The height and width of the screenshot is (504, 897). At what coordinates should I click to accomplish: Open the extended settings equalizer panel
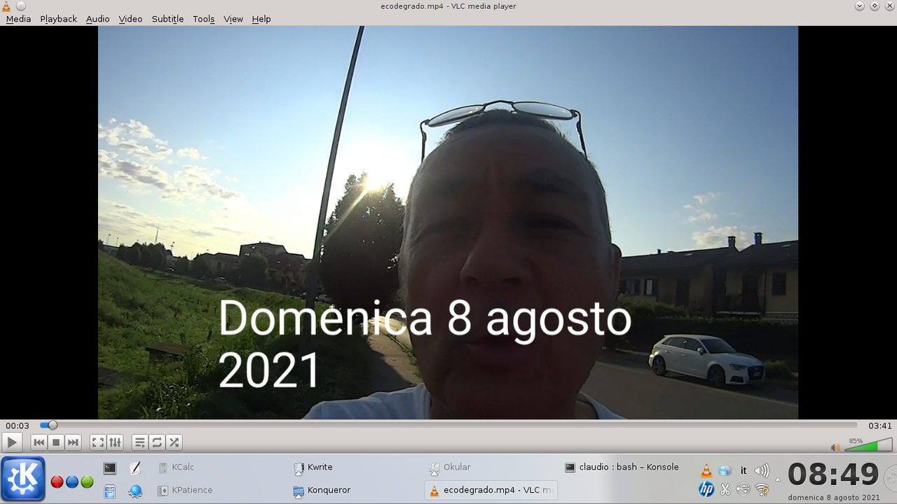pos(116,442)
